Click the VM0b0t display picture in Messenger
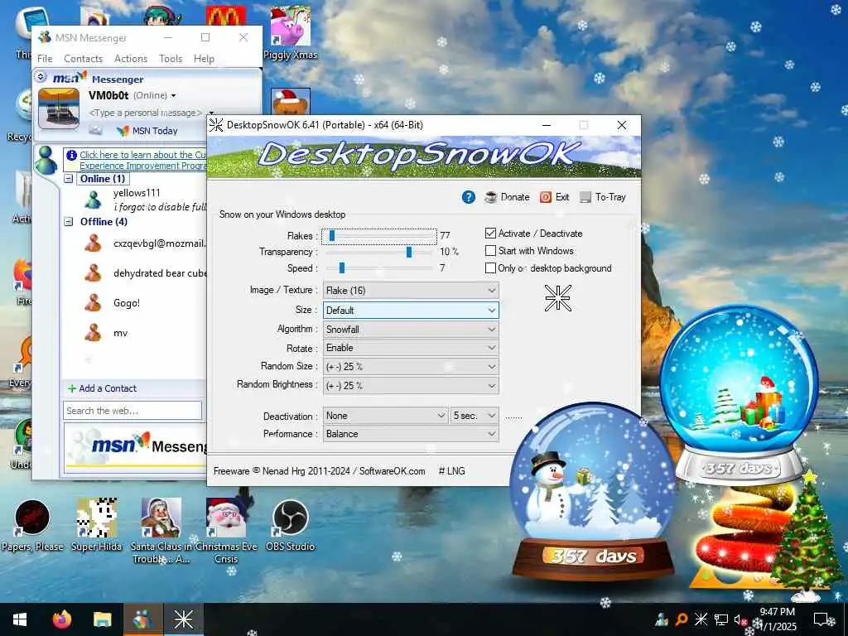Screen dimensions: 848x636 tap(59, 108)
